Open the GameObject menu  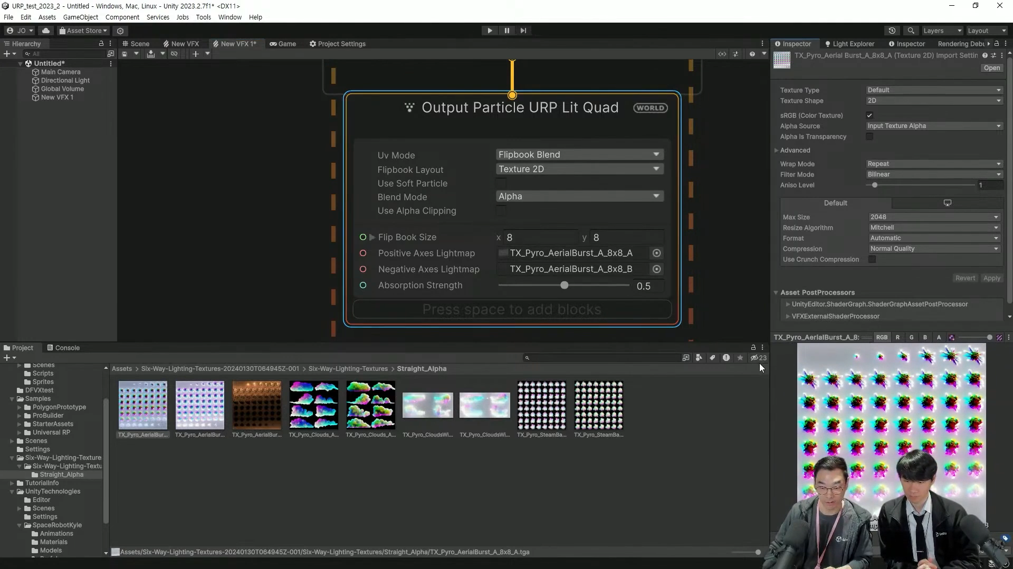[x=80, y=17]
